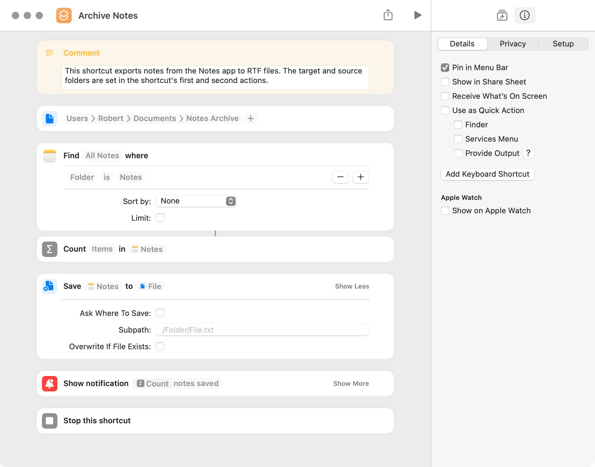Enable Receive What's On Screen
The height and width of the screenshot is (467, 595).
(x=445, y=96)
